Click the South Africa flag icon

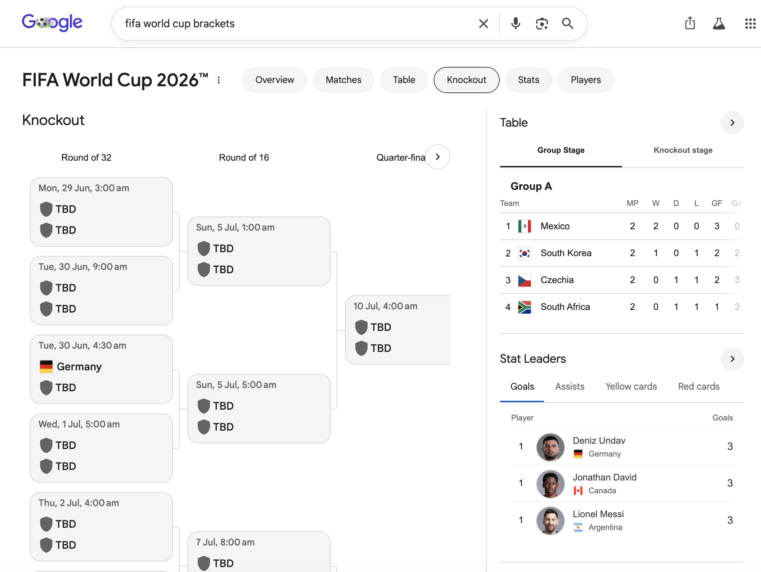tap(524, 307)
